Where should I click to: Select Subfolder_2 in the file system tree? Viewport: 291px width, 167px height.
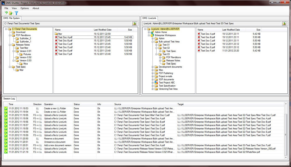(25, 38)
